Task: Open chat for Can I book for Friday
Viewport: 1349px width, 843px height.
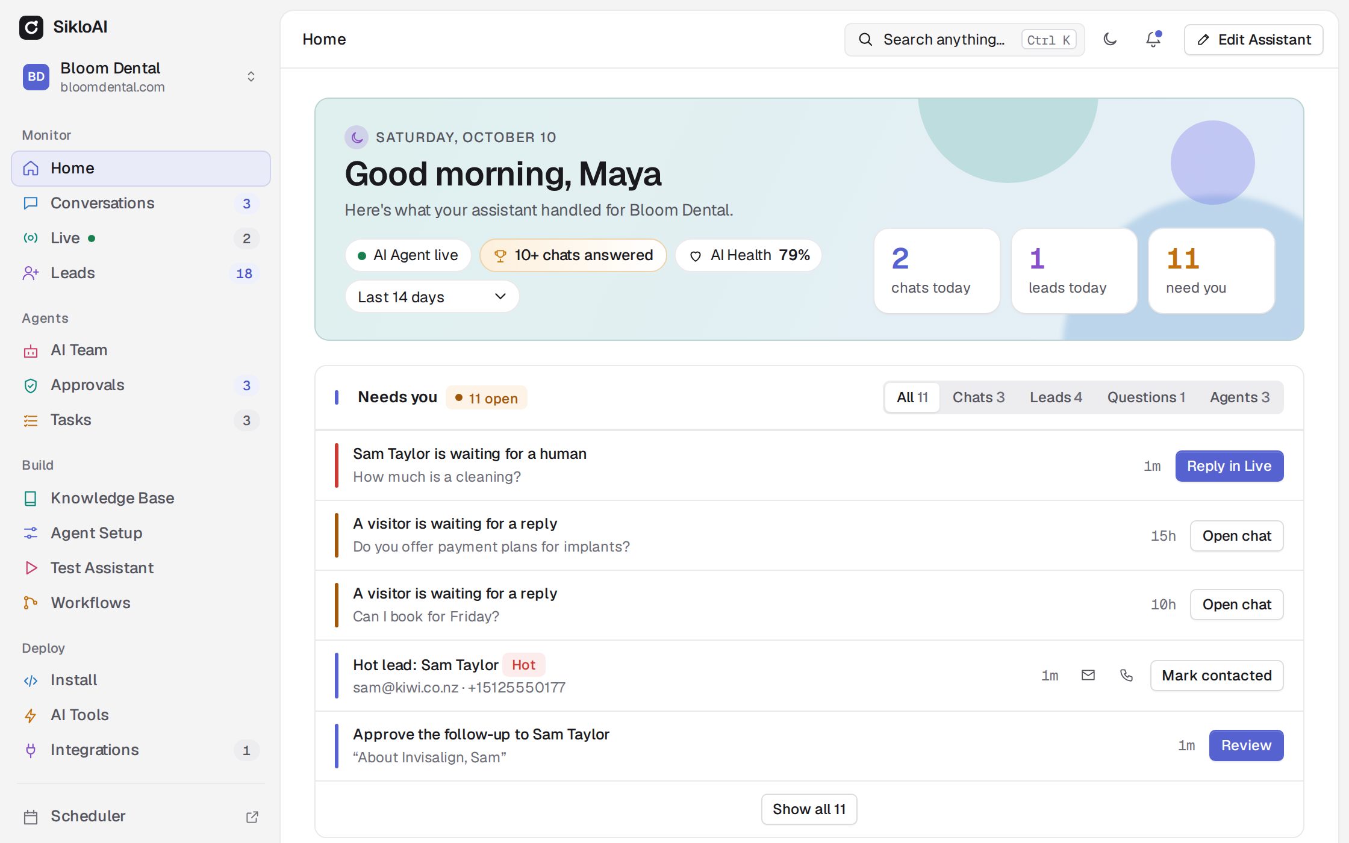Action: [1236, 605]
